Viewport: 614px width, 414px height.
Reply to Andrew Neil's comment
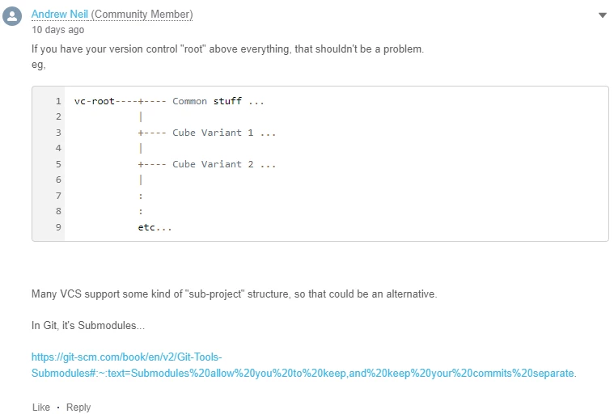(78, 408)
